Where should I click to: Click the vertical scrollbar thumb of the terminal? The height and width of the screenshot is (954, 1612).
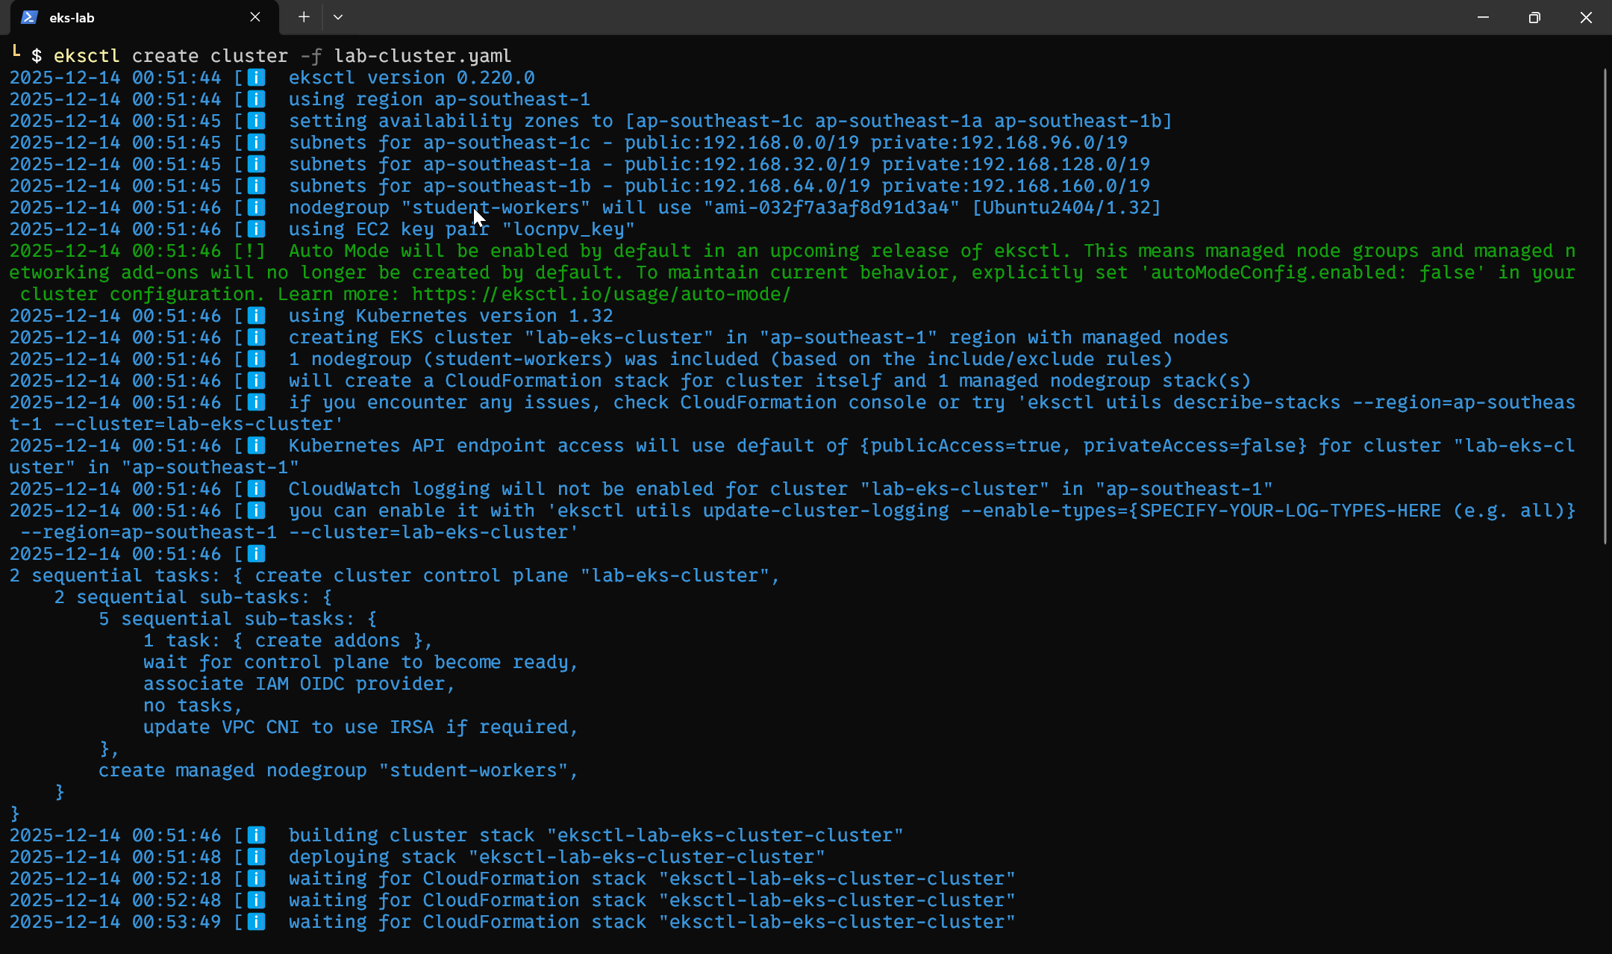tap(1605, 306)
